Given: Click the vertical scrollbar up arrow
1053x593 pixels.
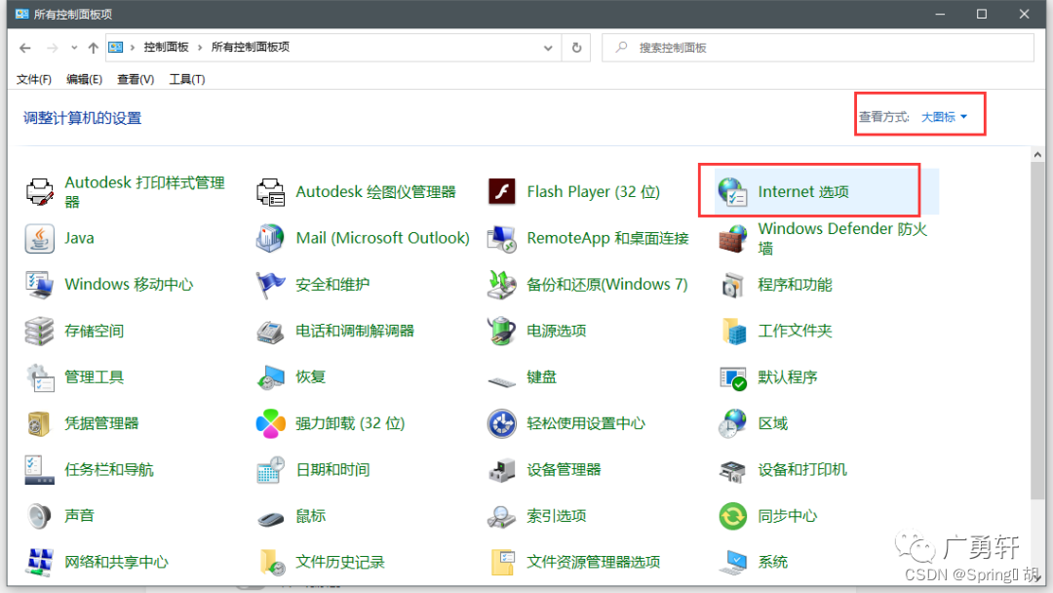Looking at the screenshot, I should point(1037,155).
